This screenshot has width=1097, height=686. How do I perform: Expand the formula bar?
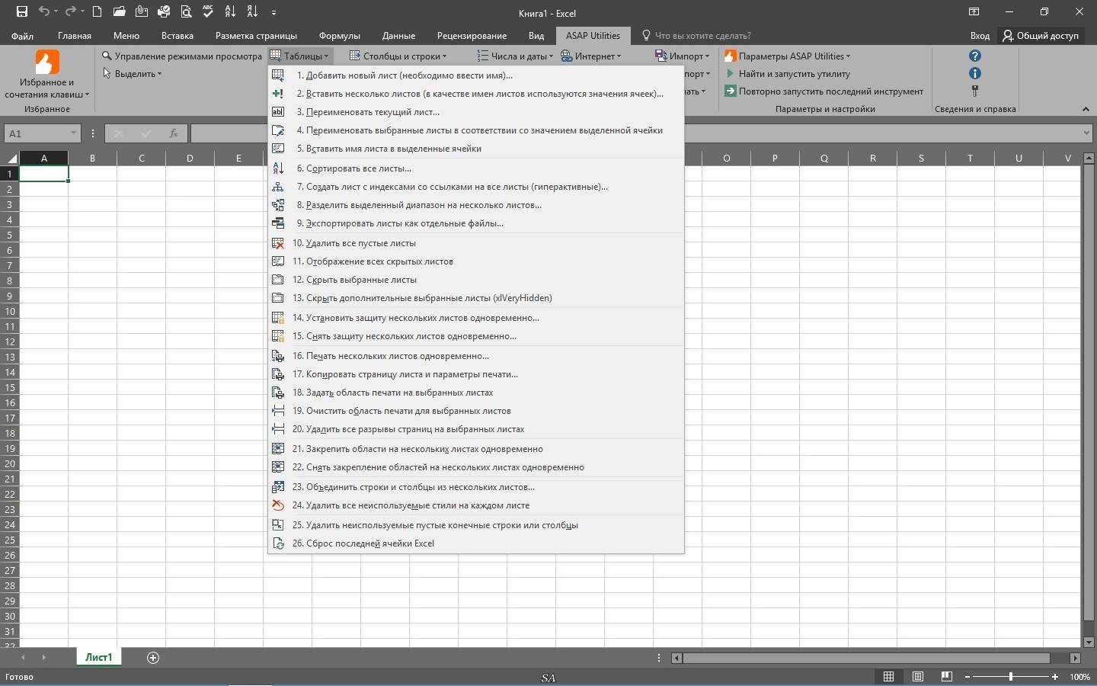pos(1086,133)
